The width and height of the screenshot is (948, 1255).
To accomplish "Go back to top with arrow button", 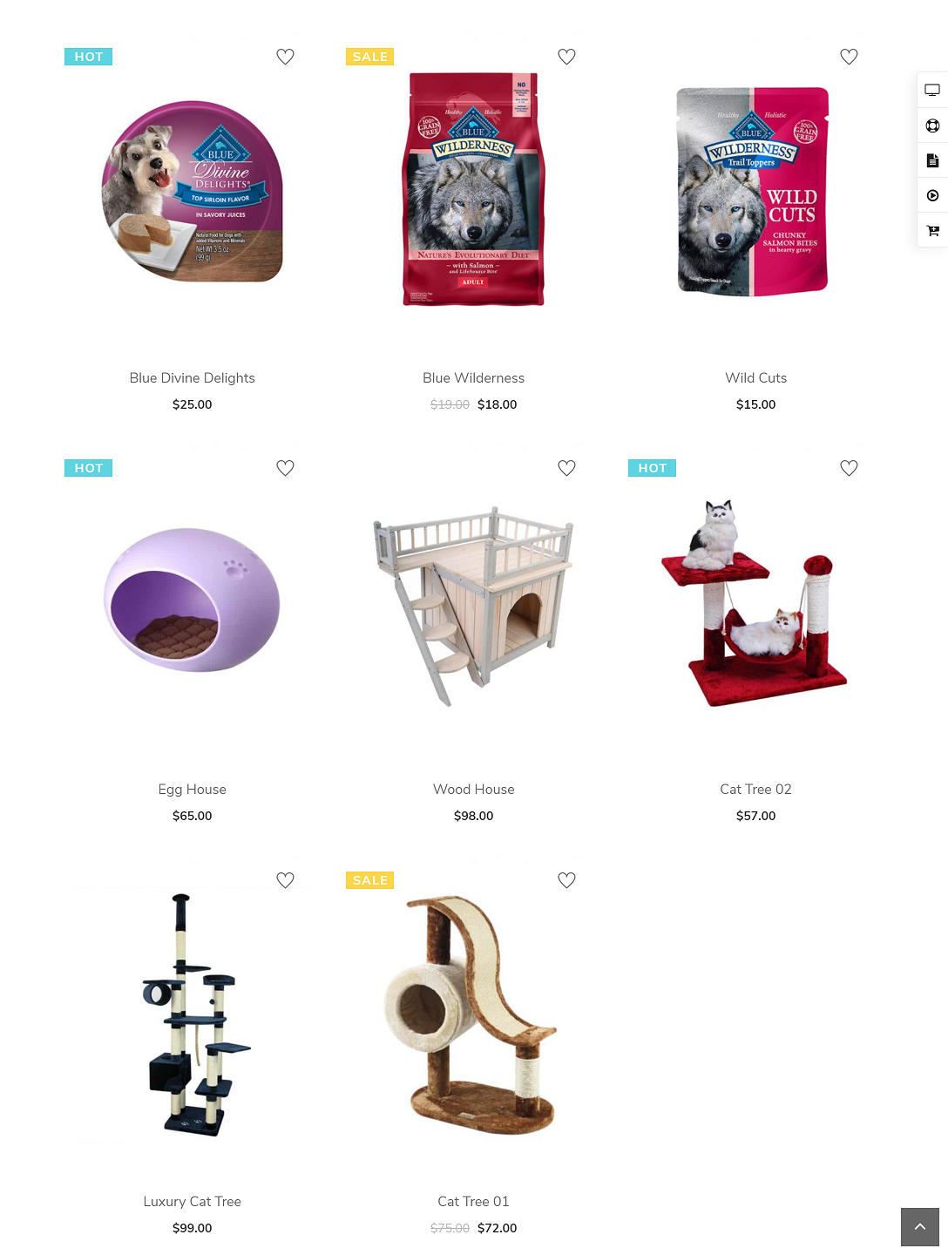I will coord(920,1227).
